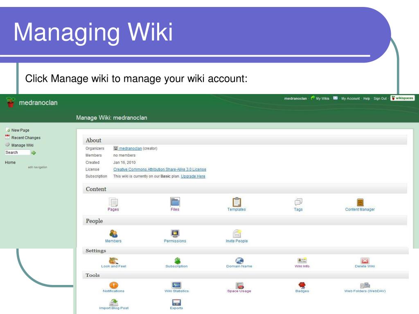The height and width of the screenshot is (314, 419).
Task: Click into the Search input field
Action: click(18, 153)
